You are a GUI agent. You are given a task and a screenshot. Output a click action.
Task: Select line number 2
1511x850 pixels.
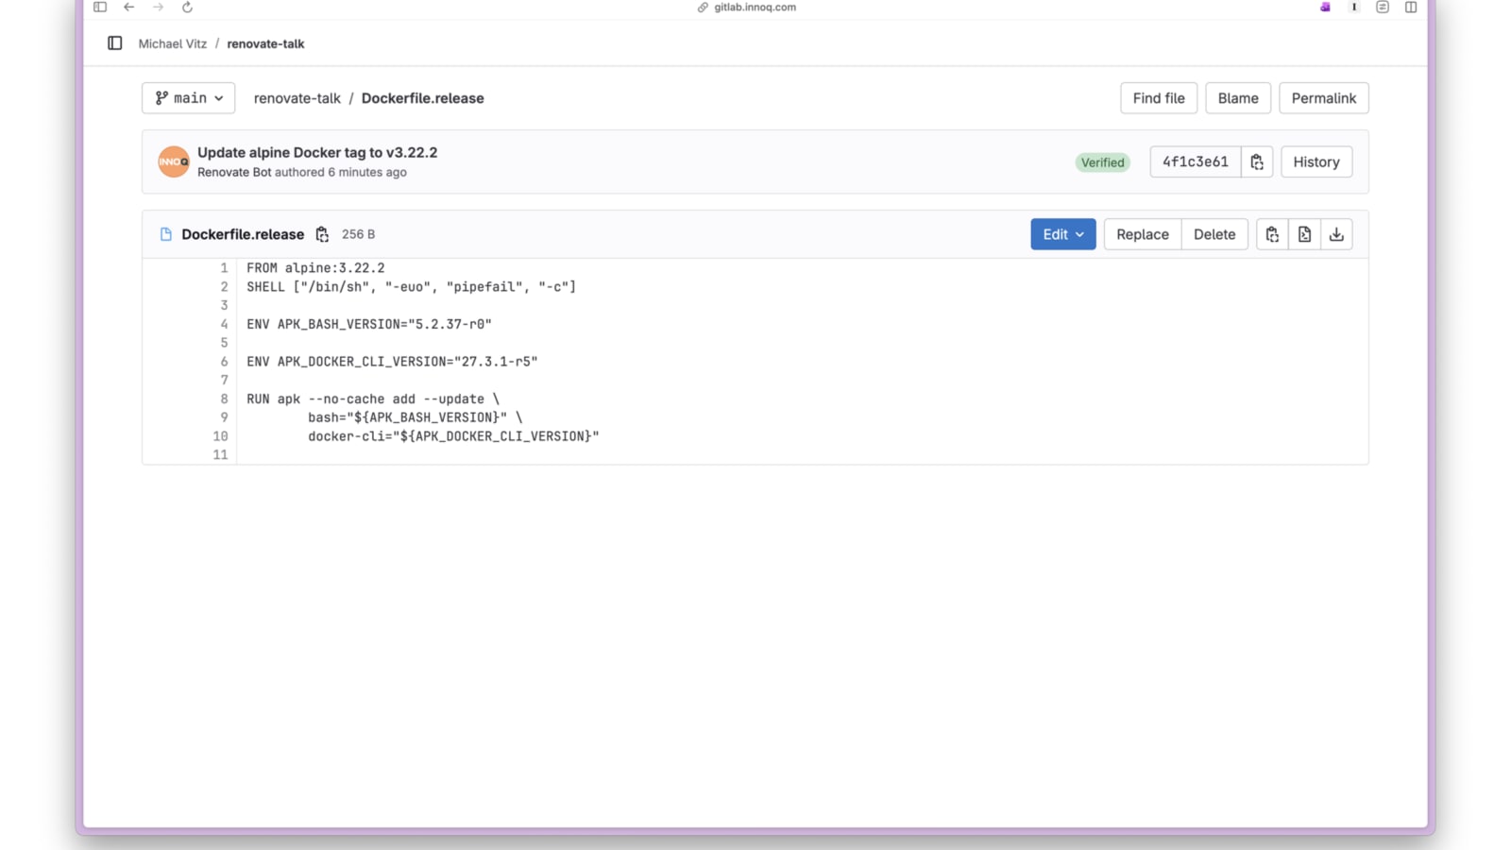[x=224, y=287]
